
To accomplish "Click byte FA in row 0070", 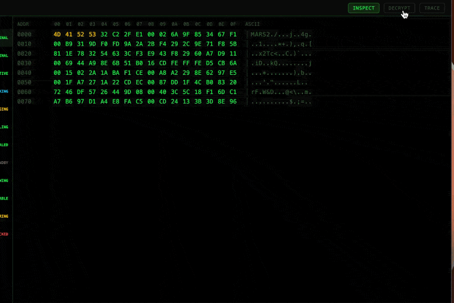I will (127, 102).
